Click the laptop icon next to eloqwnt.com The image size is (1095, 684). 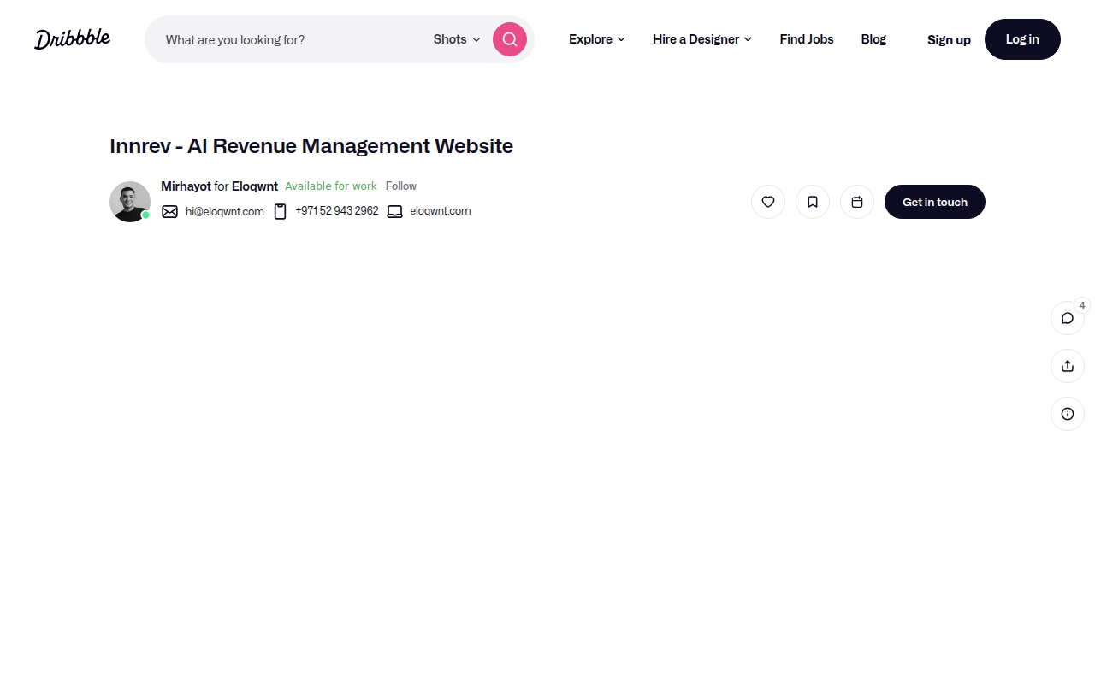point(394,211)
